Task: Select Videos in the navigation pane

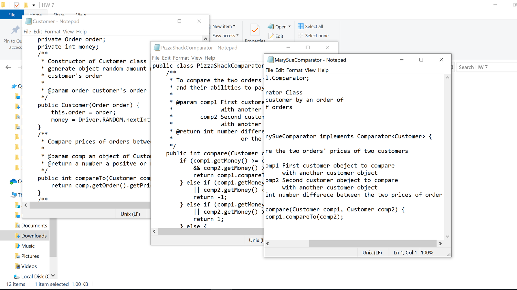Action: (x=29, y=266)
